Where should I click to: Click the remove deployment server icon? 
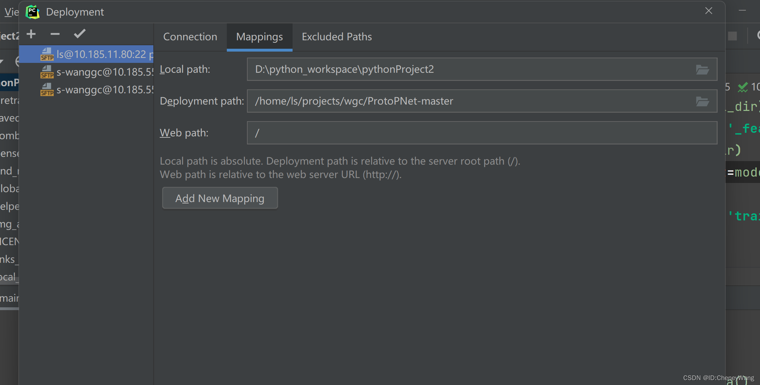click(x=55, y=34)
